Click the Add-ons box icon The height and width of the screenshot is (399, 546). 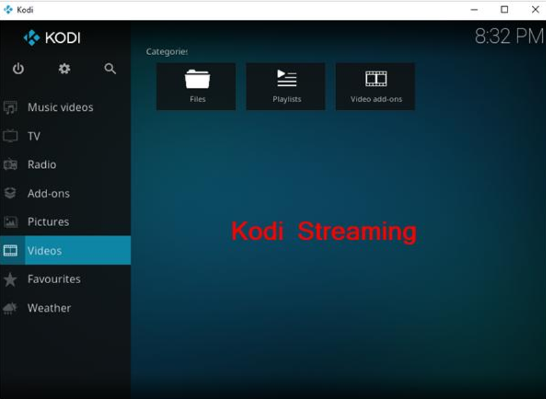pyautogui.click(x=11, y=193)
